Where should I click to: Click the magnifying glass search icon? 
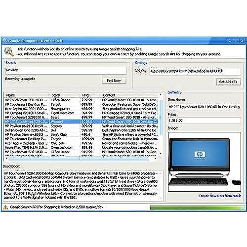(x=9, y=51)
